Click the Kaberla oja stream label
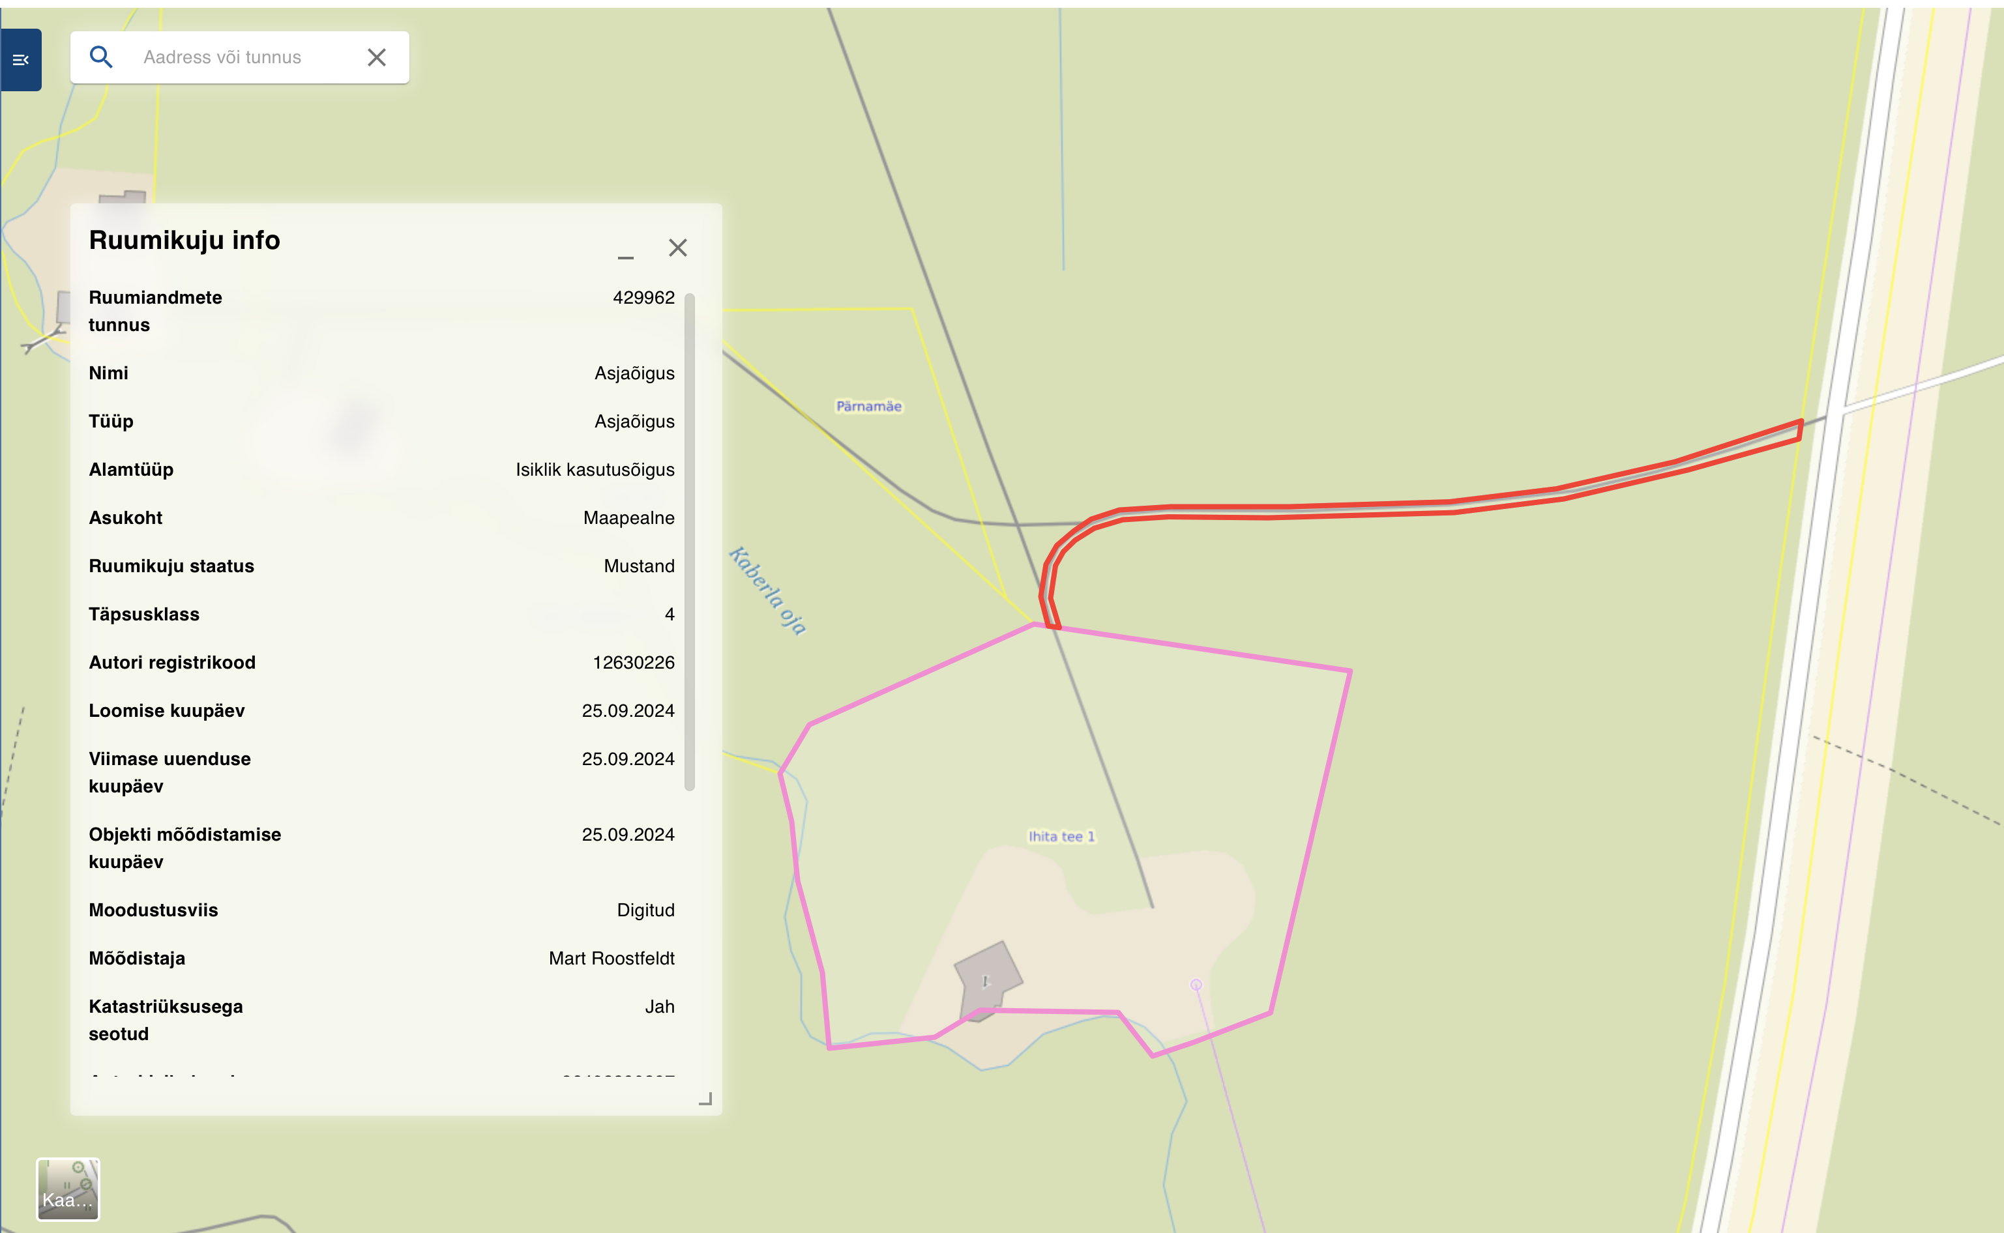Screen dimensions: 2004x1233 click(x=769, y=590)
